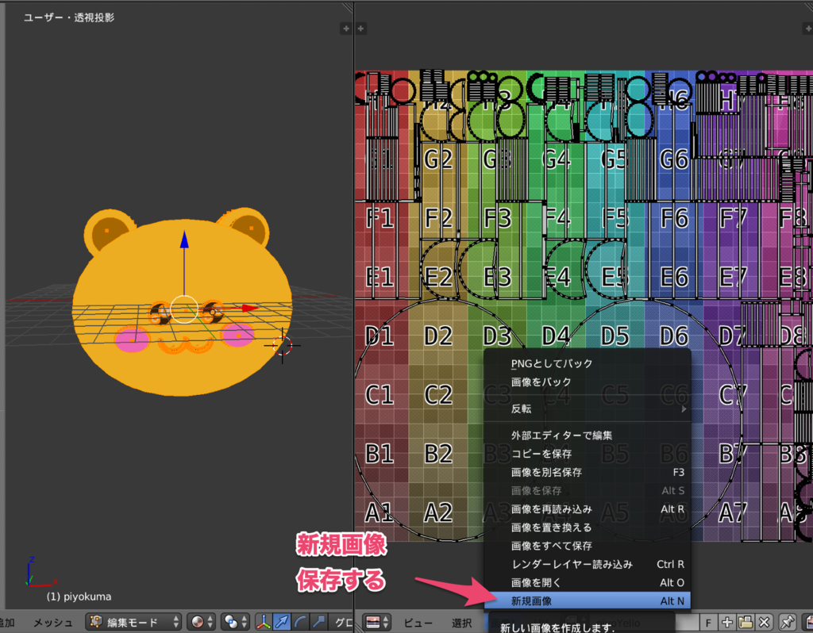813x633 pixels.
Task: Enable fake user with the F button
Action: 709,623
